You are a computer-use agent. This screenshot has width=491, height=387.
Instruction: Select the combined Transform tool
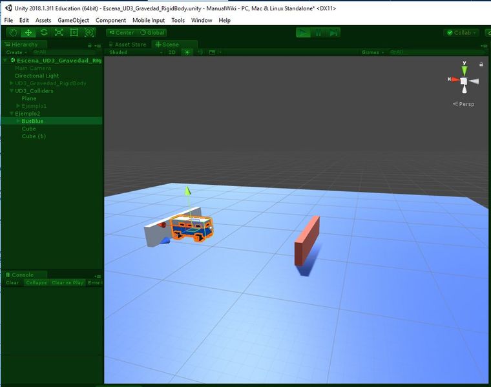tap(89, 32)
